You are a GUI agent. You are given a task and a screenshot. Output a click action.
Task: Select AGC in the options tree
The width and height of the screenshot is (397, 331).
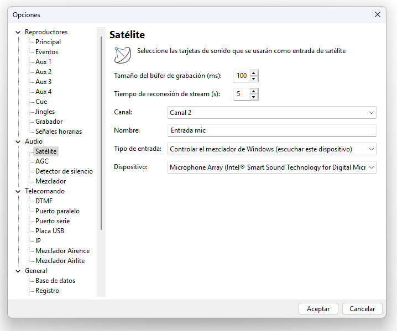tap(42, 161)
